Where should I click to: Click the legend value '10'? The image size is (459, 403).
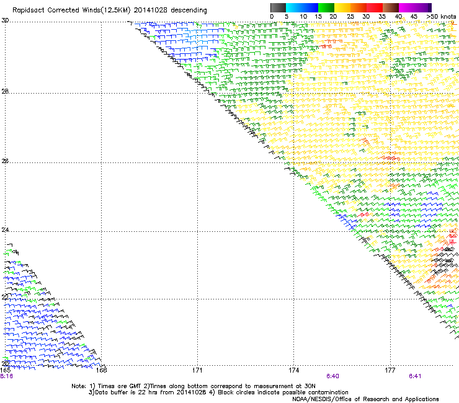(303, 17)
